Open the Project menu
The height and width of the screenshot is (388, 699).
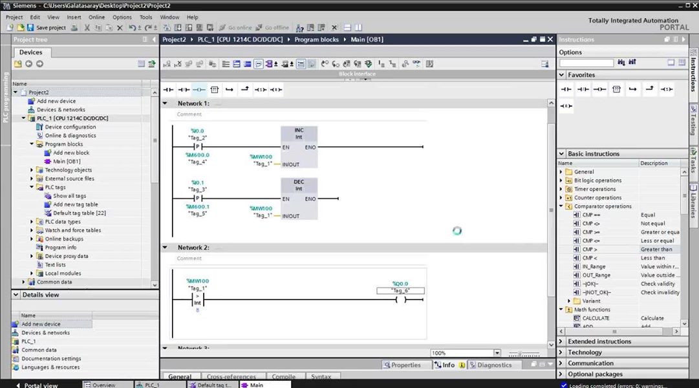pos(14,17)
